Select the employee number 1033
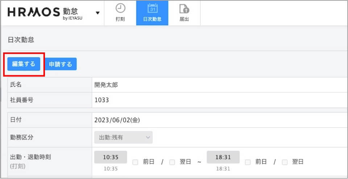This screenshot has height=179, width=348. point(101,100)
